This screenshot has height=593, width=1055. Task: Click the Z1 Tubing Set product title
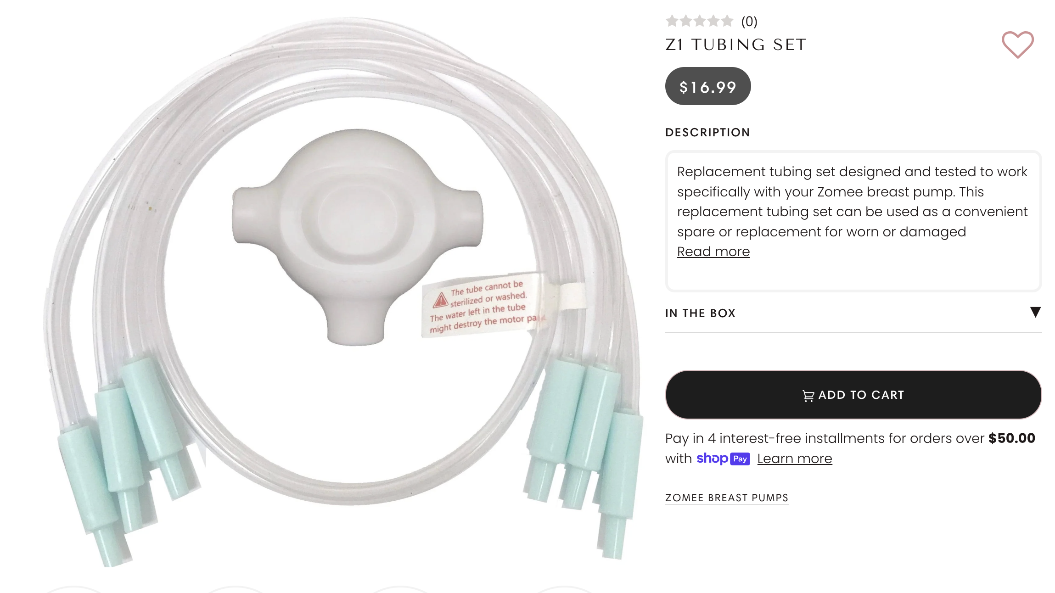pyautogui.click(x=736, y=45)
